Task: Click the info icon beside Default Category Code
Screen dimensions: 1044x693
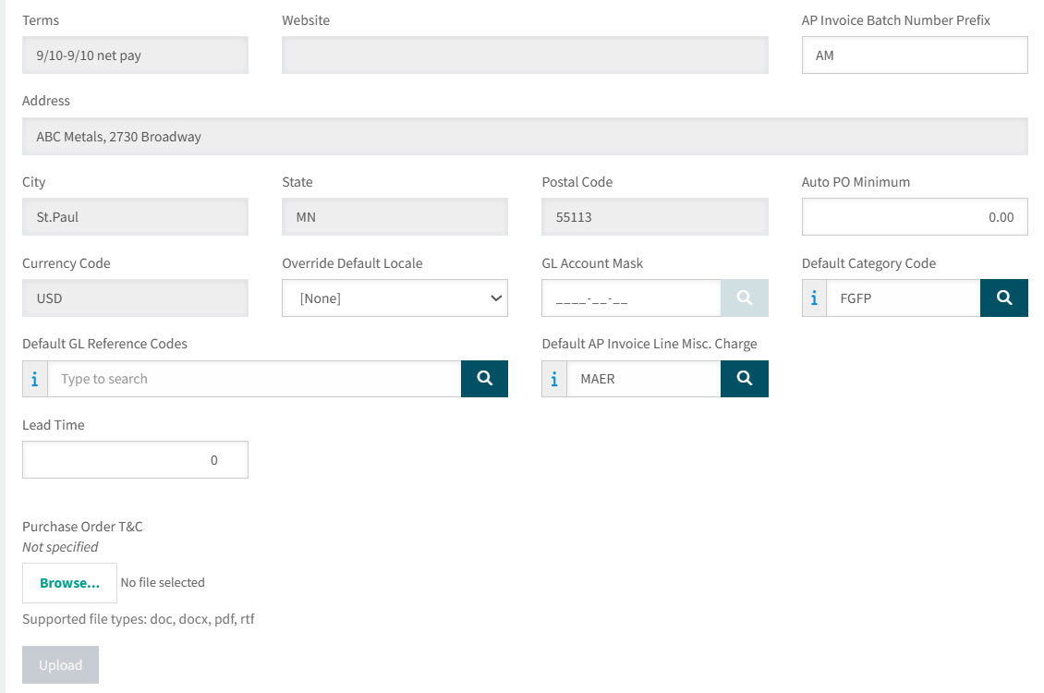Action: tap(814, 298)
